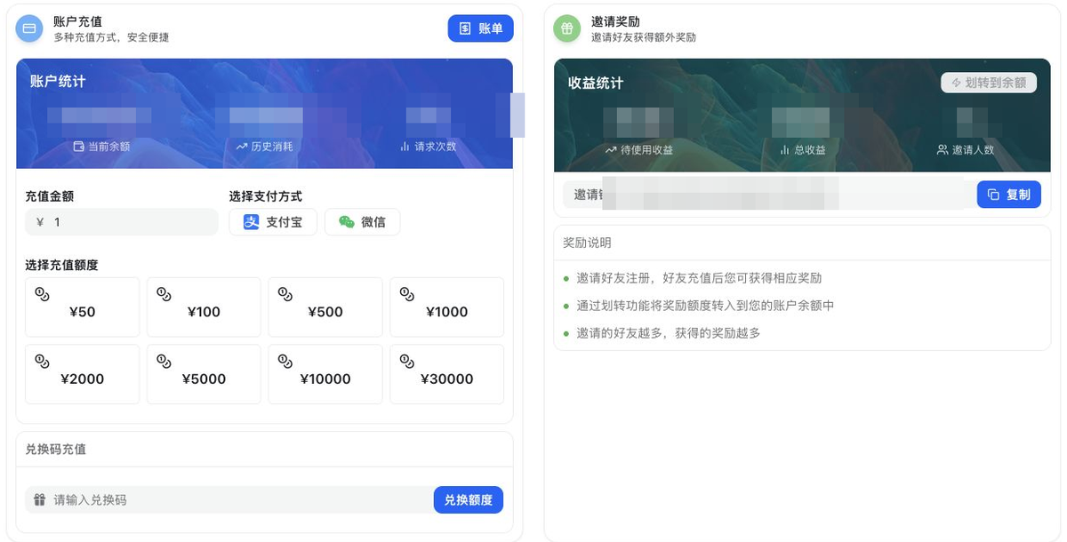The image size is (1067, 542).
Task: Choose the ¥2000 recharge amount card
Action: pyautogui.click(x=83, y=374)
